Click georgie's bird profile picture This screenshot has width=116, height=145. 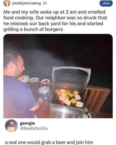[x=11, y=126]
